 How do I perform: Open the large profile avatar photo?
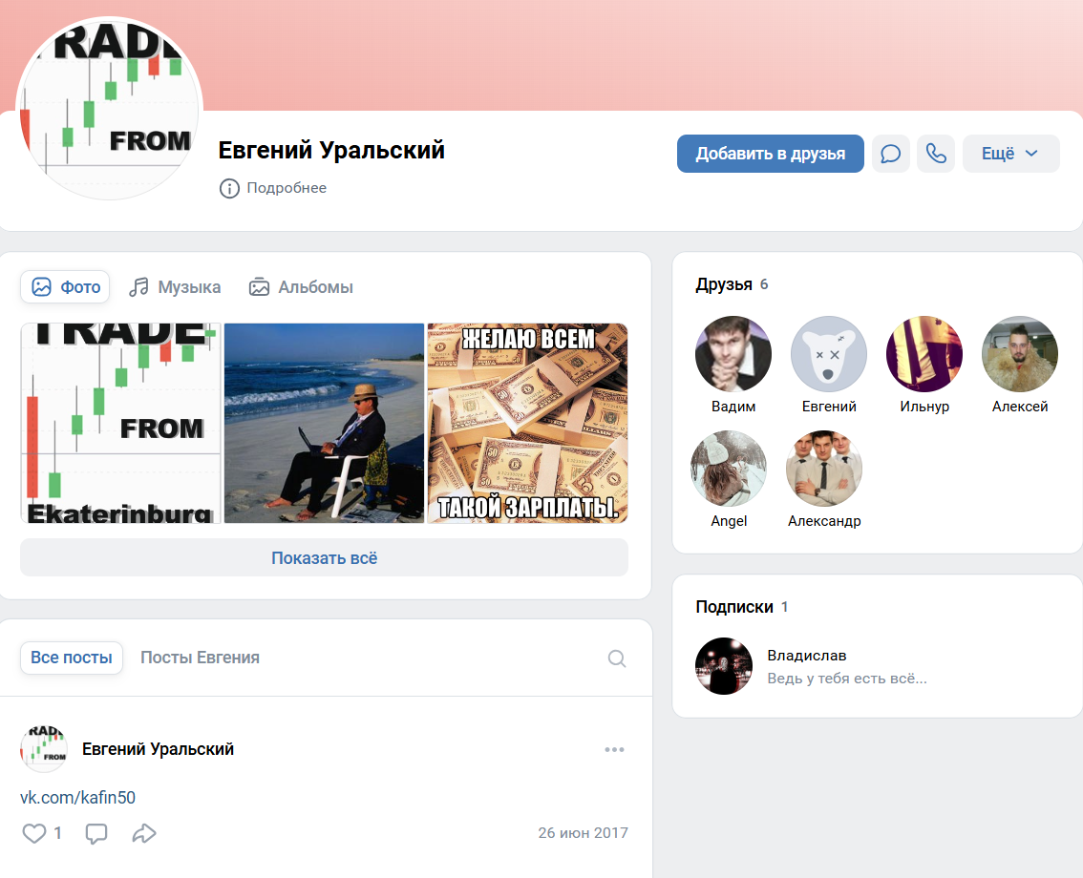109,109
